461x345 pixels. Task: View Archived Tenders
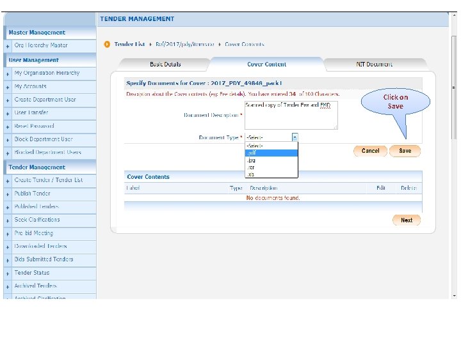coord(36,286)
